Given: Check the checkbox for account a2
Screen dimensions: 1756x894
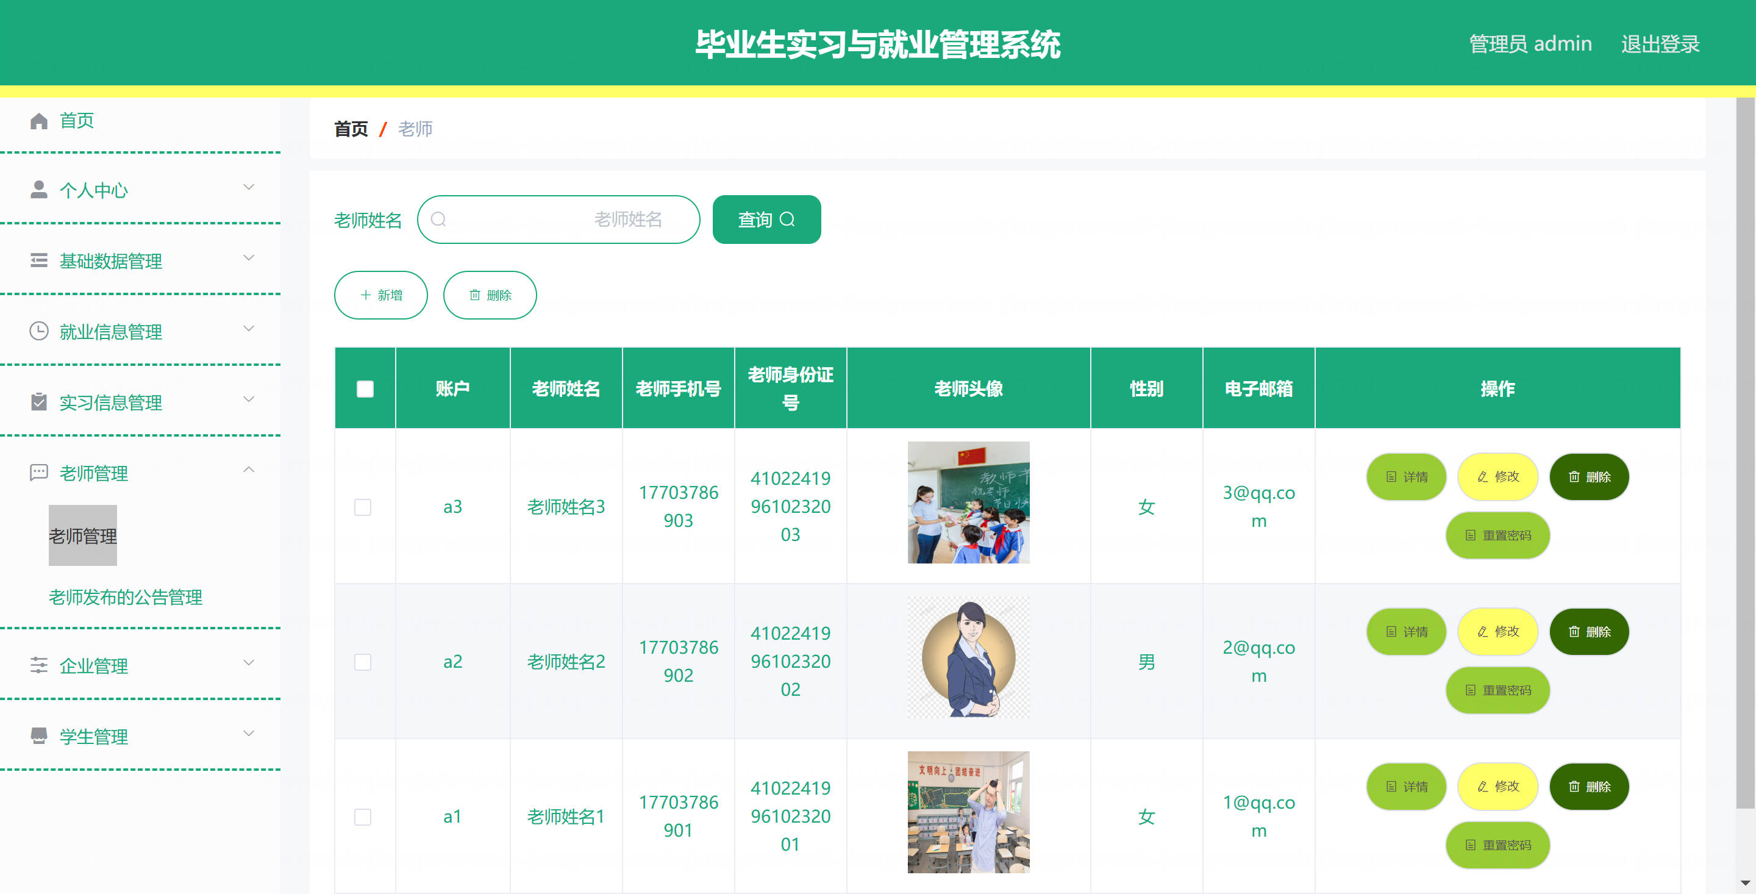Looking at the screenshot, I should (x=363, y=662).
